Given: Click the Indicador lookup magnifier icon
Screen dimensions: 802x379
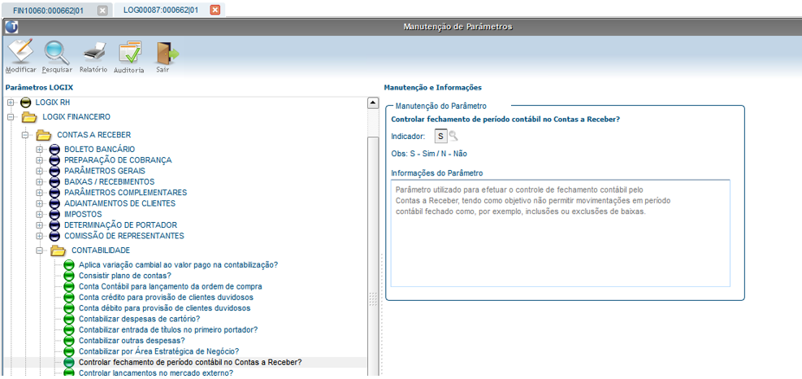Looking at the screenshot, I should [x=453, y=136].
